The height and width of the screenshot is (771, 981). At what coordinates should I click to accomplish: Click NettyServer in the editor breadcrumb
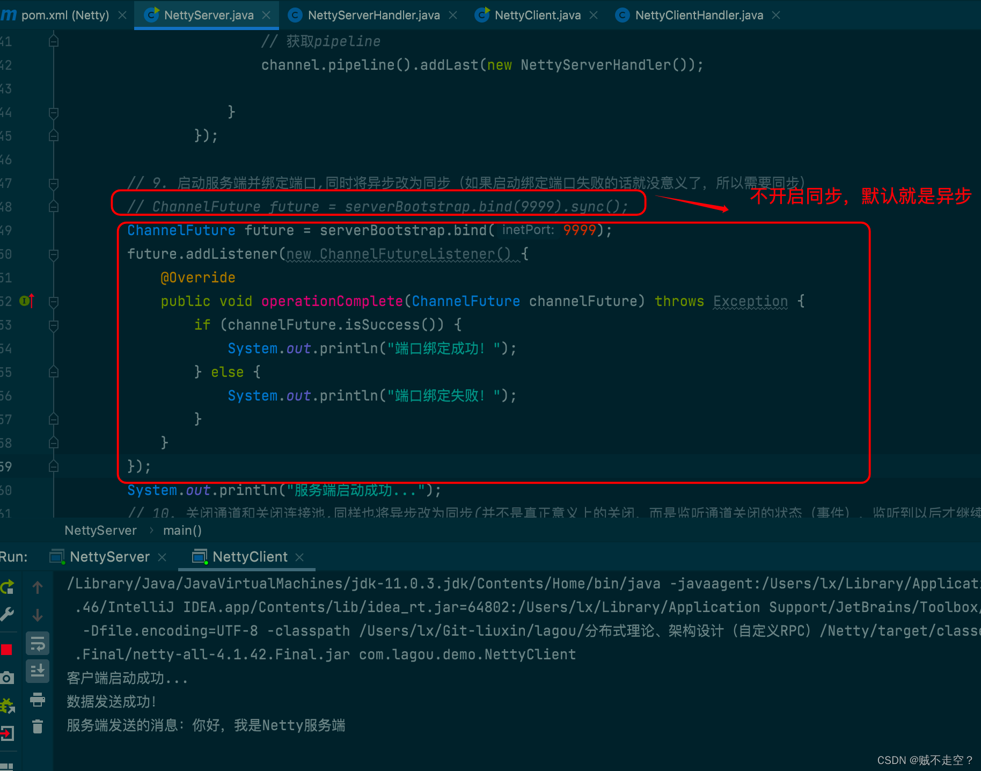click(100, 530)
